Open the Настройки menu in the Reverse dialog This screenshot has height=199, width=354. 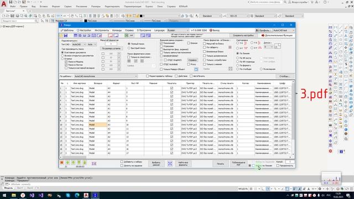coord(84,30)
